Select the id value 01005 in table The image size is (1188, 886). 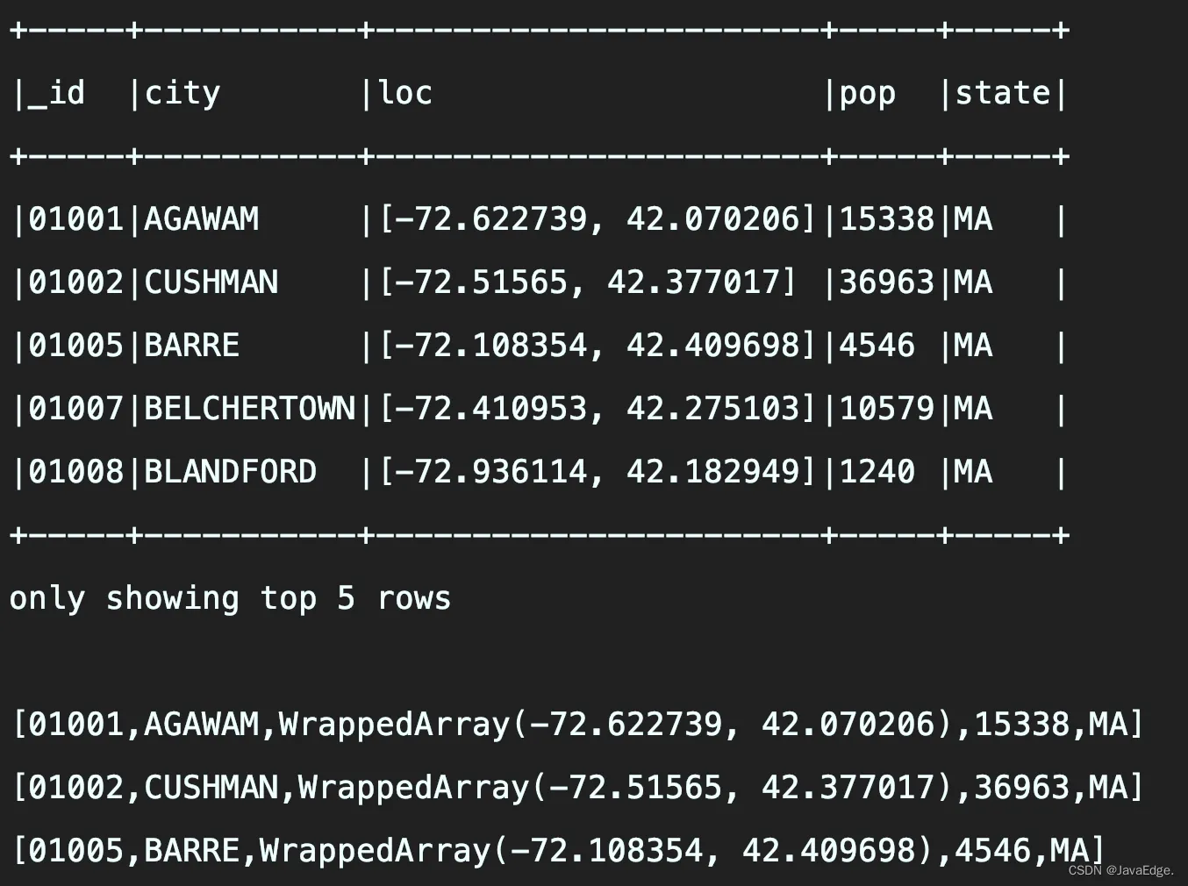[75, 346]
